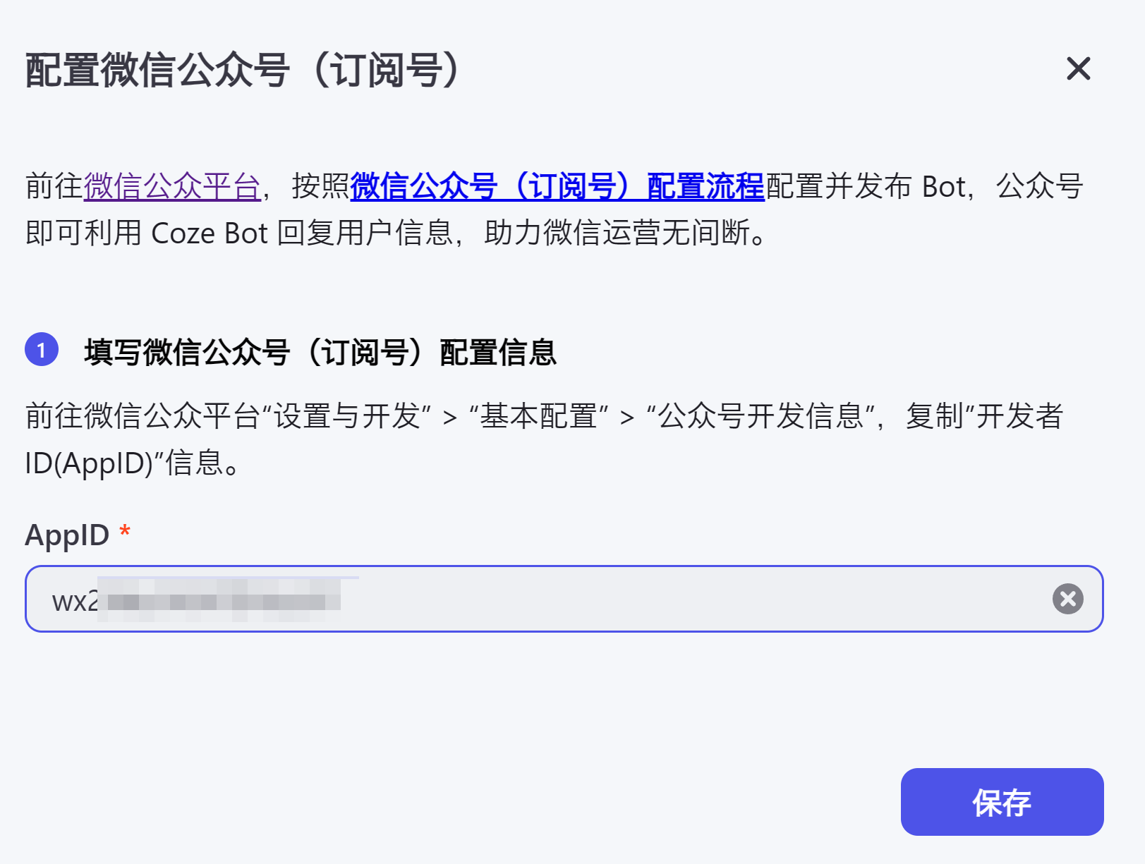Clear the AppID field with the X icon

pyautogui.click(x=1067, y=599)
